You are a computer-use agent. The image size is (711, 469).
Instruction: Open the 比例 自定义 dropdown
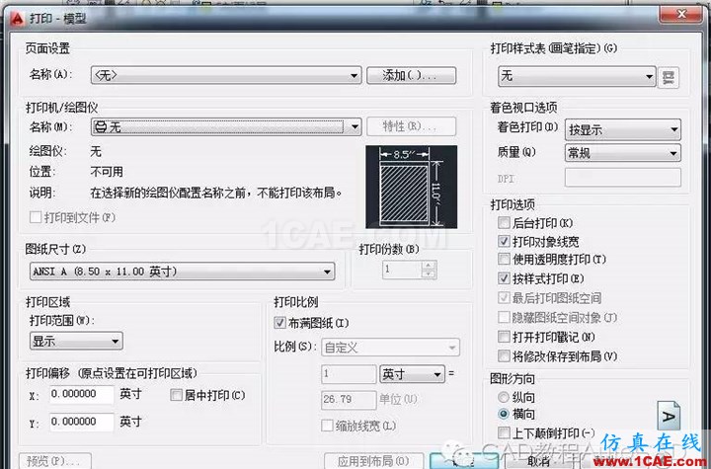pos(390,348)
